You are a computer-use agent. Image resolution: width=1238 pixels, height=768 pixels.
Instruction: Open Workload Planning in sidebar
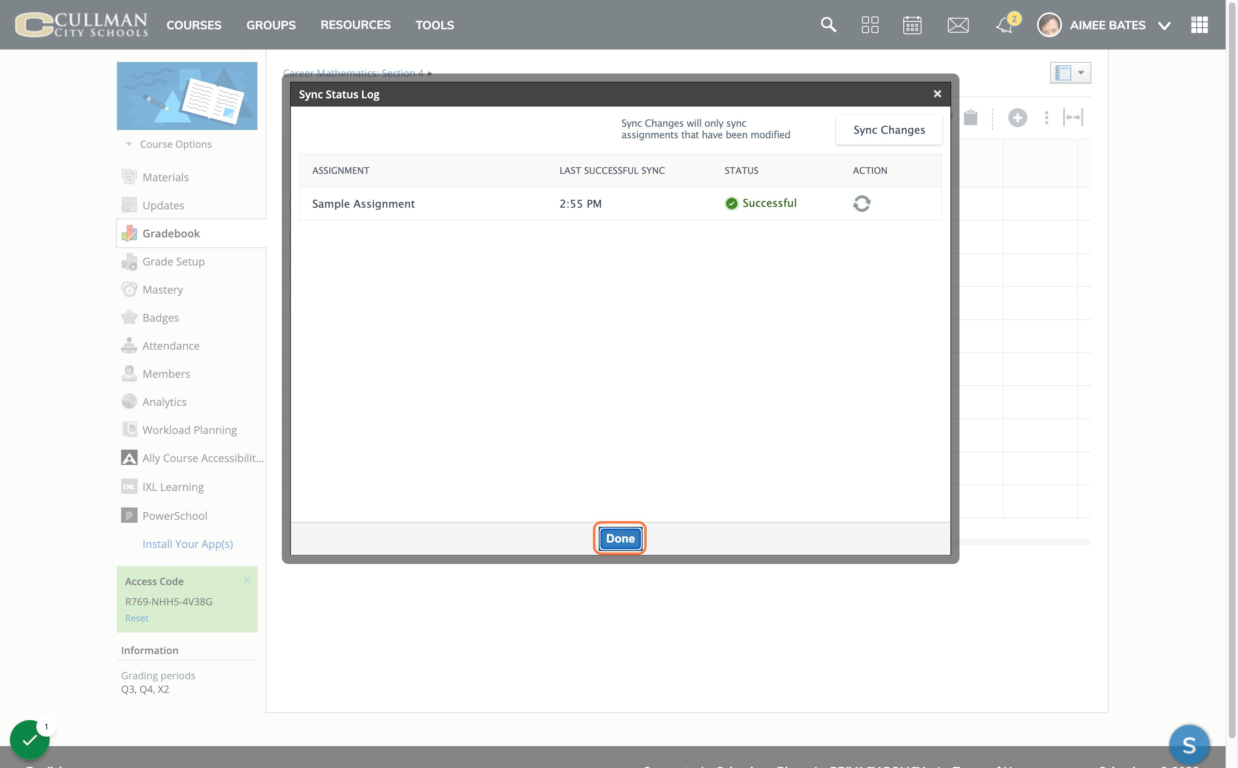click(189, 430)
